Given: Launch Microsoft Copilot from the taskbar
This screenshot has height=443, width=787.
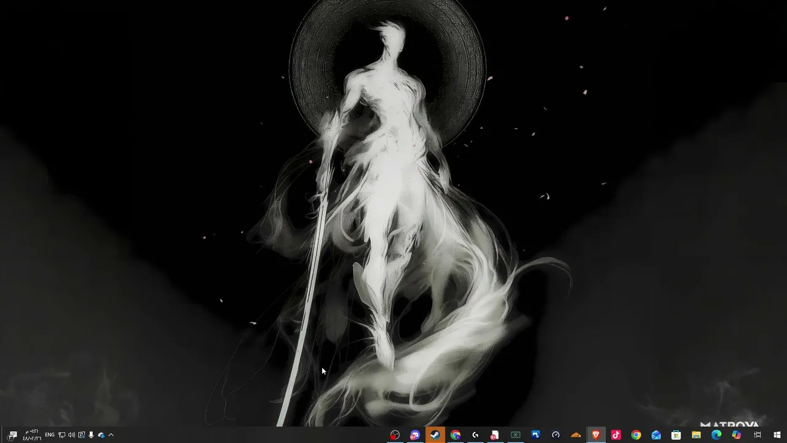Looking at the screenshot, I should tap(737, 435).
